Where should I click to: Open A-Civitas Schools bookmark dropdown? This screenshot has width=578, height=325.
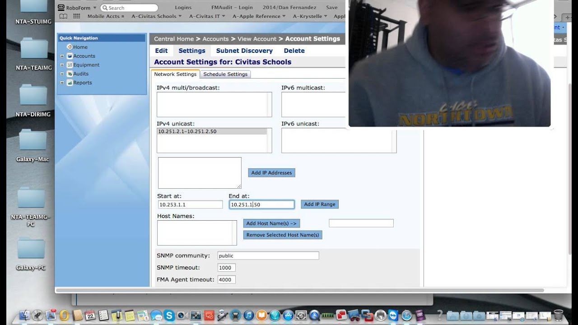(x=156, y=16)
